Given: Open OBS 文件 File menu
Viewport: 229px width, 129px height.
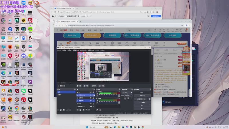Looking at the screenshot, I should pos(59,50).
